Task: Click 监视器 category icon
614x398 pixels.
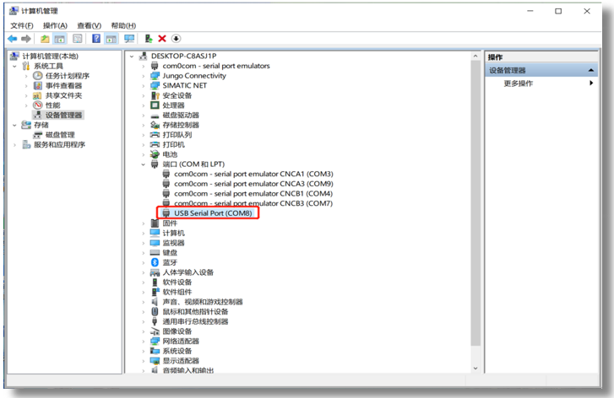Action: click(x=155, y=243)
